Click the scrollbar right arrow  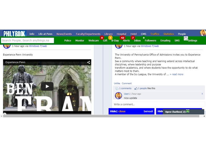tap(204, 116)
